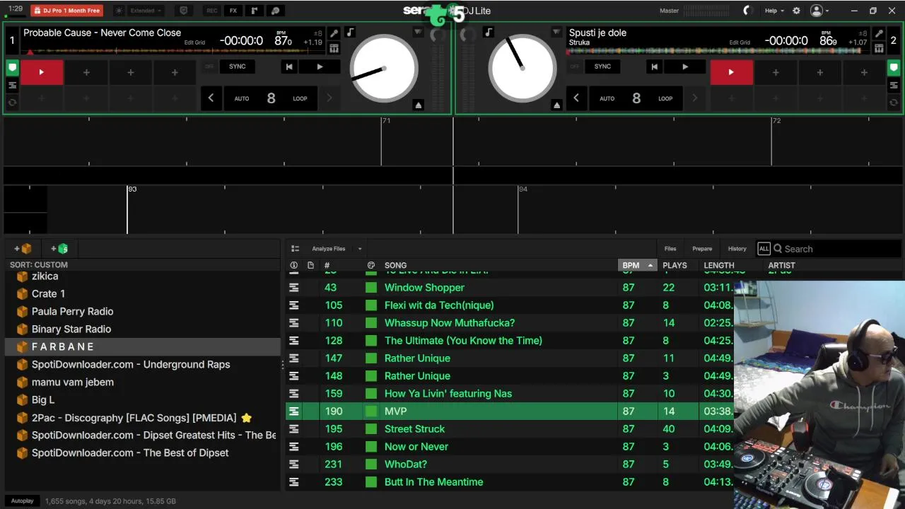Toggle the brightness (day mode) icon
905x509 pixels.
click(119, 11)
